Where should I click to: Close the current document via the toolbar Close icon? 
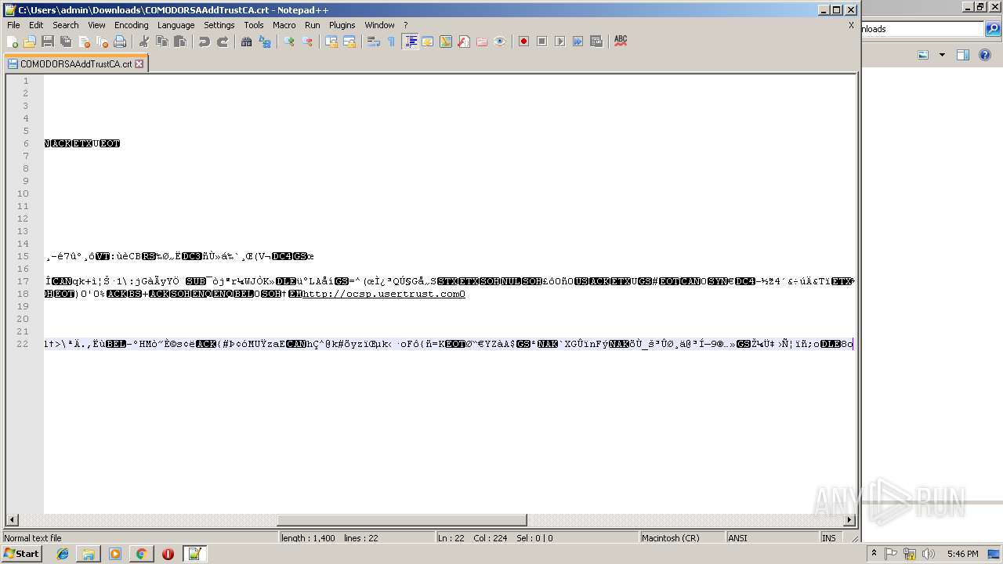[x=84, y=42]
